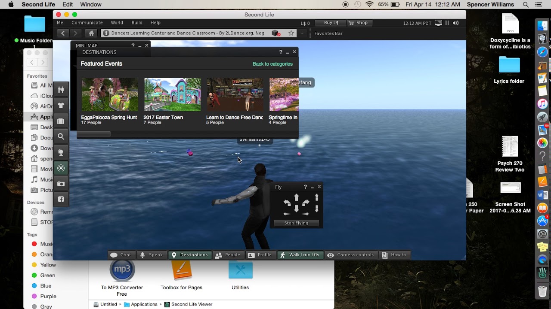Select Toolbox for Pages in Finder
Screen dimensions: 551x309
click(x=181, y=275)
